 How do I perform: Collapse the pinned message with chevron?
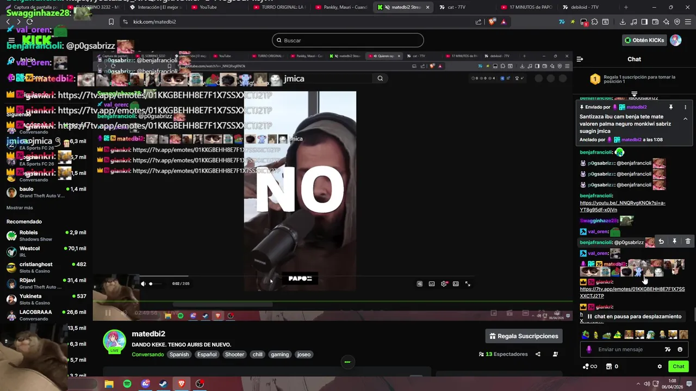[685, 119]
